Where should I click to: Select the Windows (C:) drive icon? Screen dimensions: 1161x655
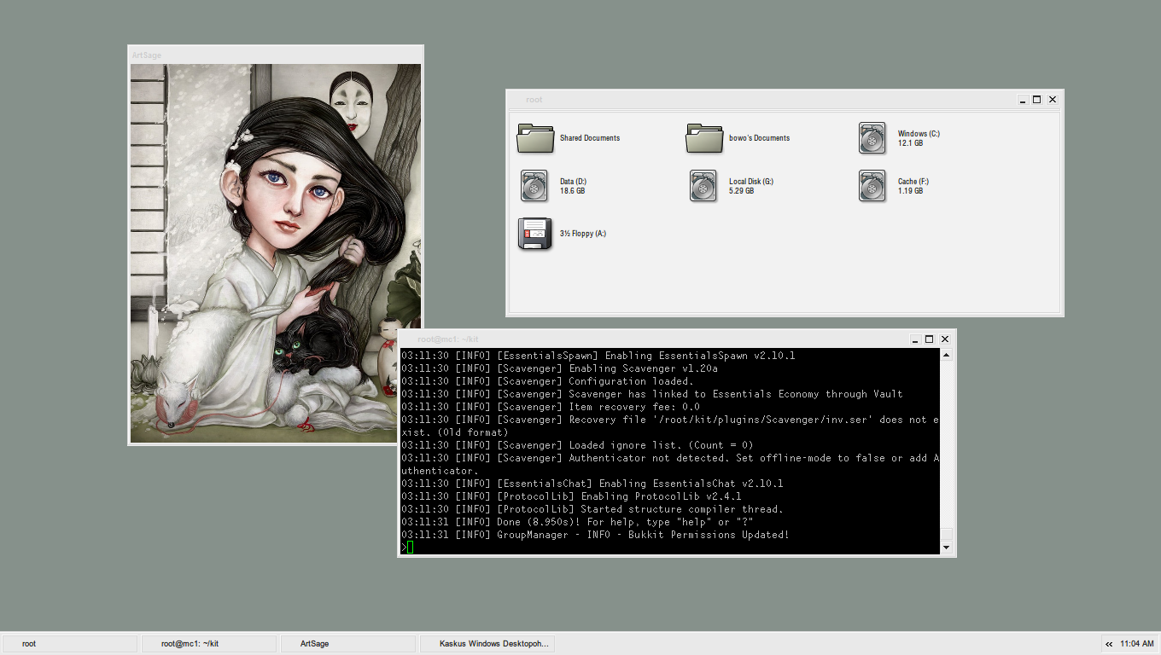[x=872, y=138]
